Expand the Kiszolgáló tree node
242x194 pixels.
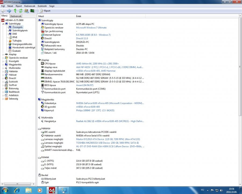pyautogui.click(x=3, y=61)
